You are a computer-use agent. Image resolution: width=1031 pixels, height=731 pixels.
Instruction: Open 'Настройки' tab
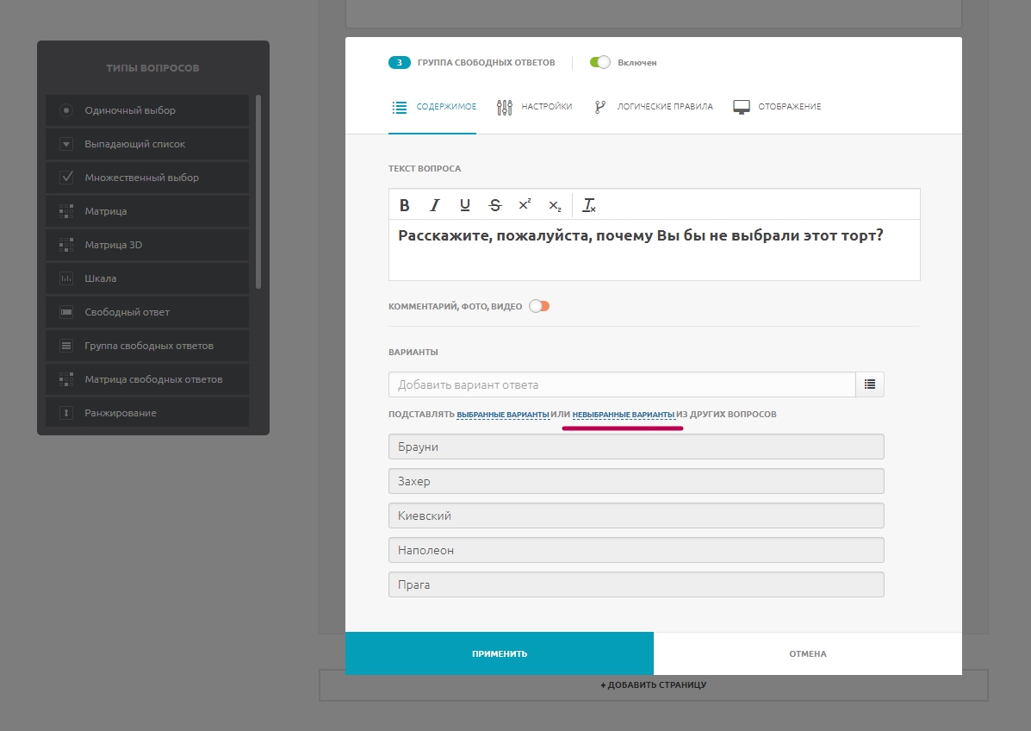coord(535,107)
